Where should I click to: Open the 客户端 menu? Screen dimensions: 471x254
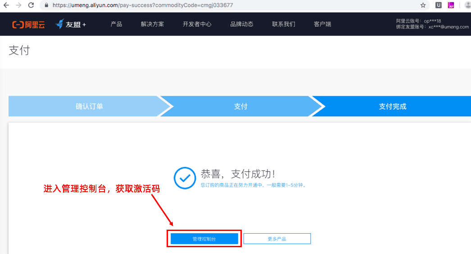pos(322,24)
